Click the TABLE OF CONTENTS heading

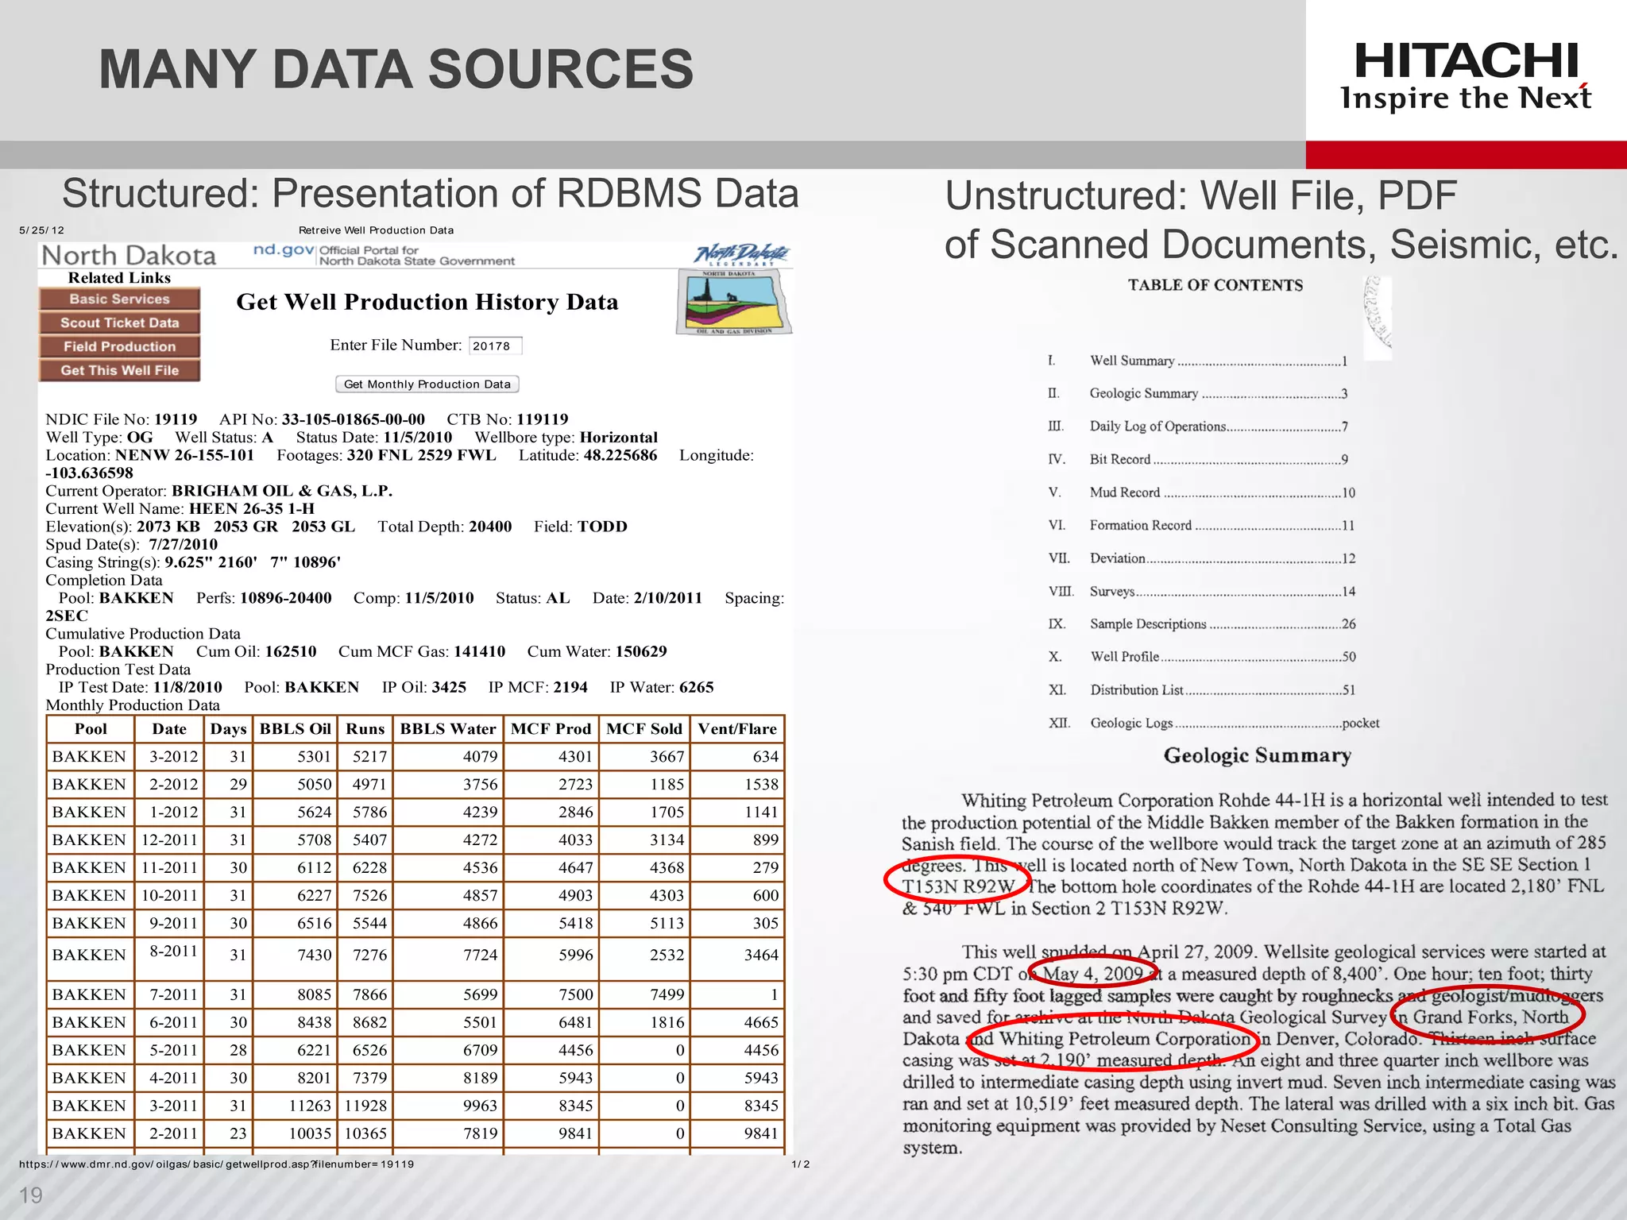(1215, 285)
